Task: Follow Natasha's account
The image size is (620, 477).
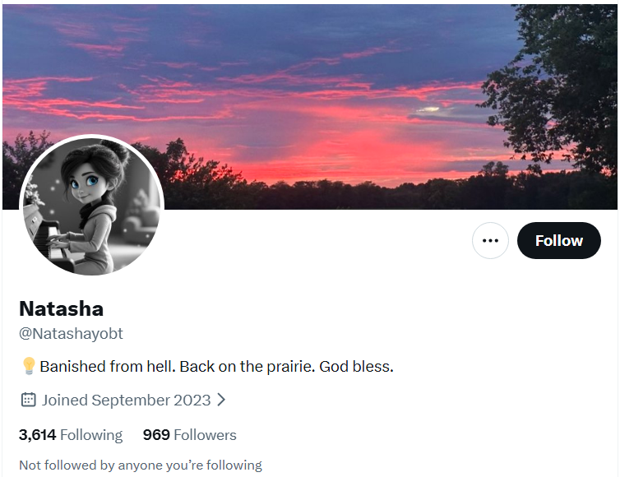Action: [x=558, y=240]
